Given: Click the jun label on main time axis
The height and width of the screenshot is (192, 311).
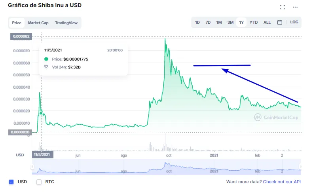Looking at the screenshot, I should pos(78,155).
